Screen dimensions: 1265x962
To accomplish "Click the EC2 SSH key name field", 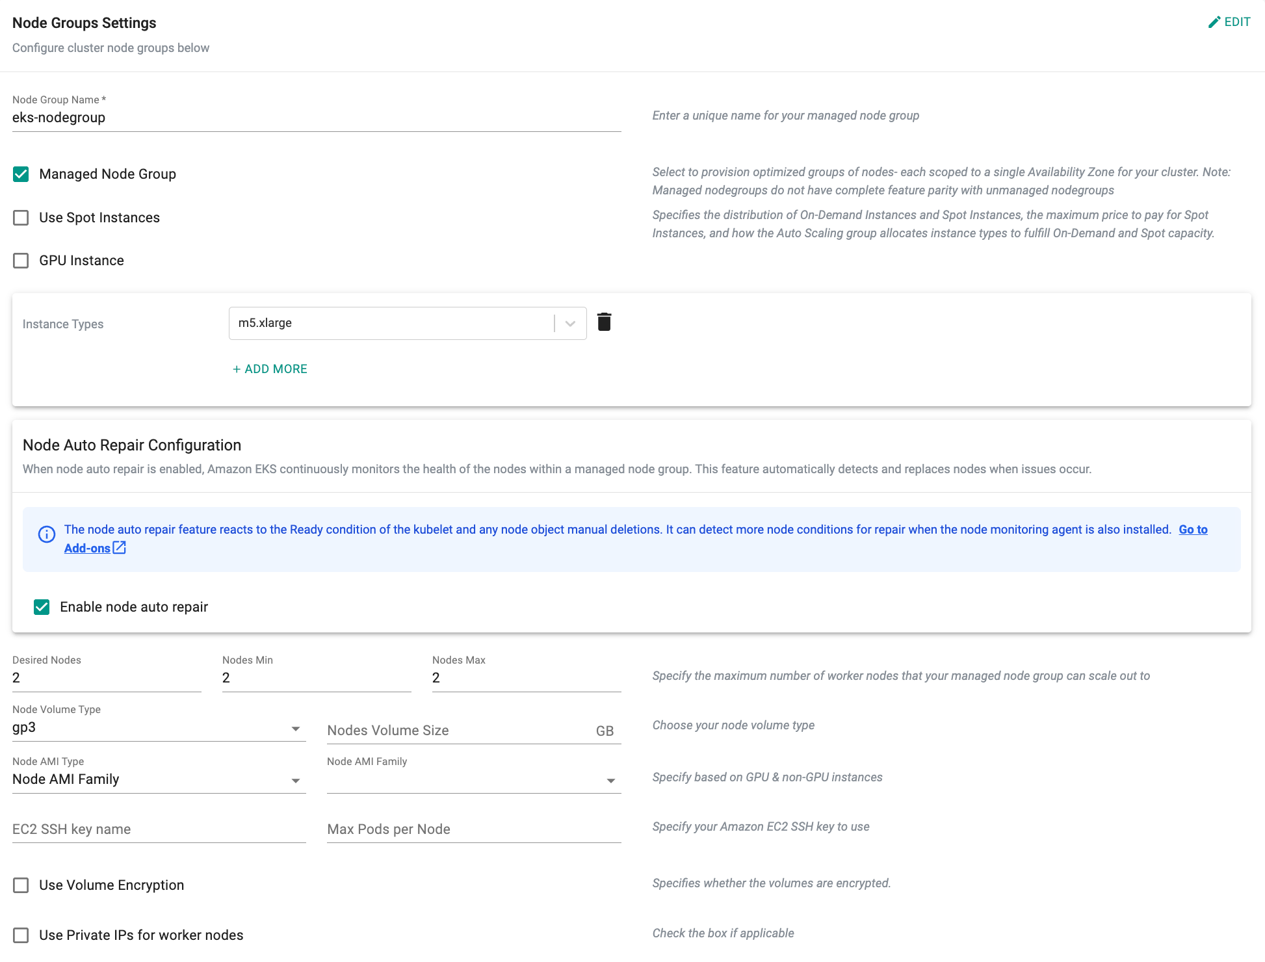I will point(159,829).
